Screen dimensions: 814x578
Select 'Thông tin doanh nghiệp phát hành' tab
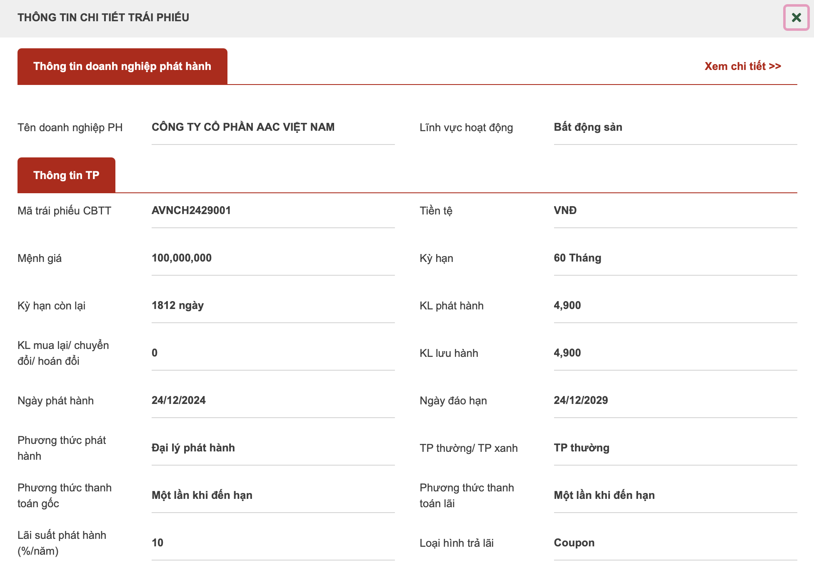coord(122,67)
